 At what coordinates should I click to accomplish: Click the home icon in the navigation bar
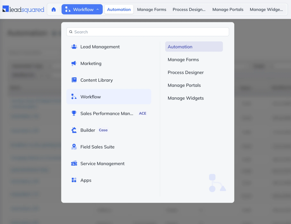53,9
